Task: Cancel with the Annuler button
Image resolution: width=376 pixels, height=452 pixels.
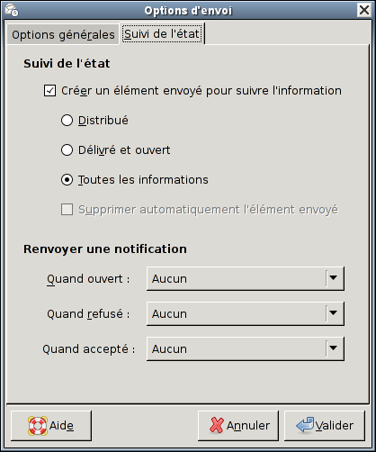Action: [x=238, y=426]
